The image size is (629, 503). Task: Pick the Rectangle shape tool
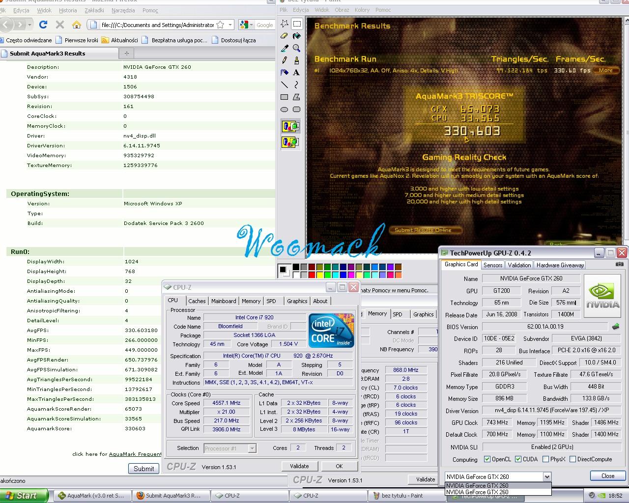click(285, 97)
